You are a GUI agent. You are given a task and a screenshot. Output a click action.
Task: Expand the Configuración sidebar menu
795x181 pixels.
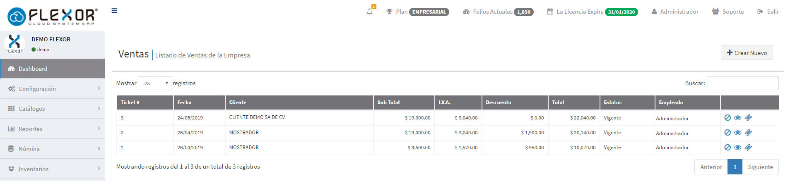tap(53, 88)
